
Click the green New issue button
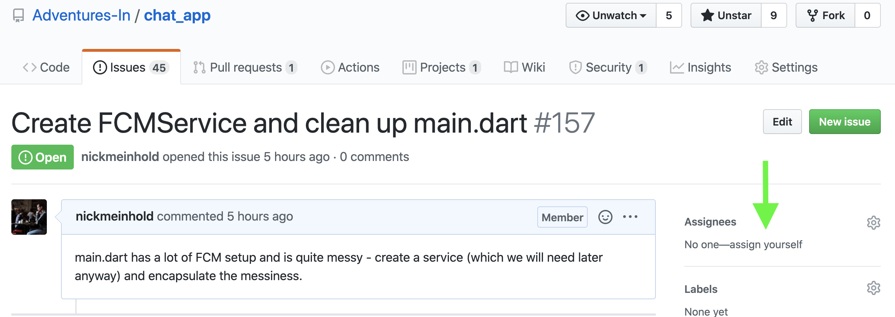pos(845,122)
